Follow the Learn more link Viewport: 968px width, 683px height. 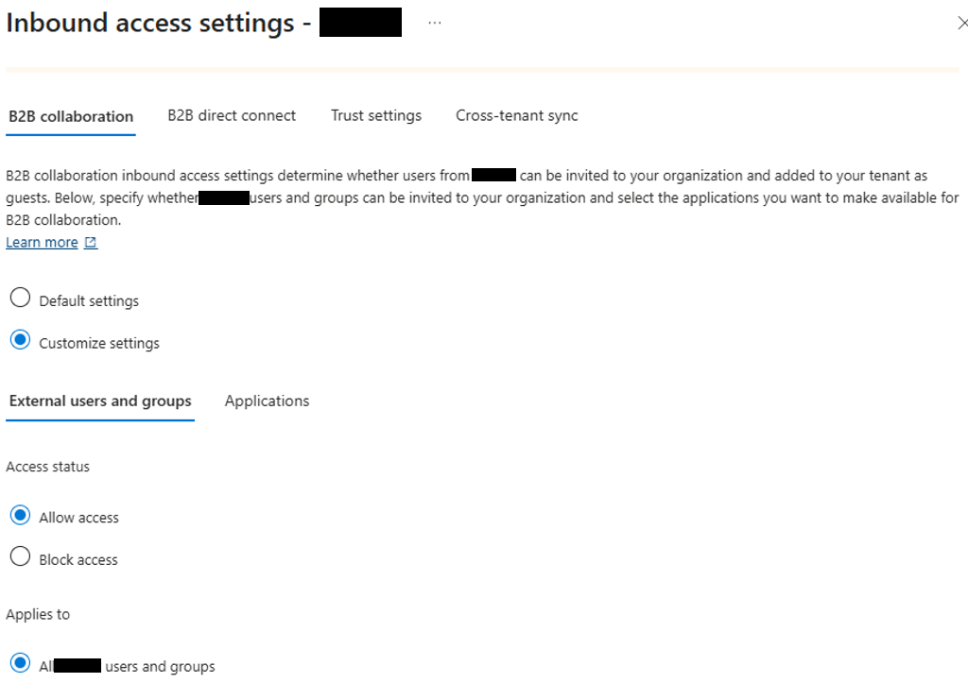pyautogui.click(x=42, y=243)
